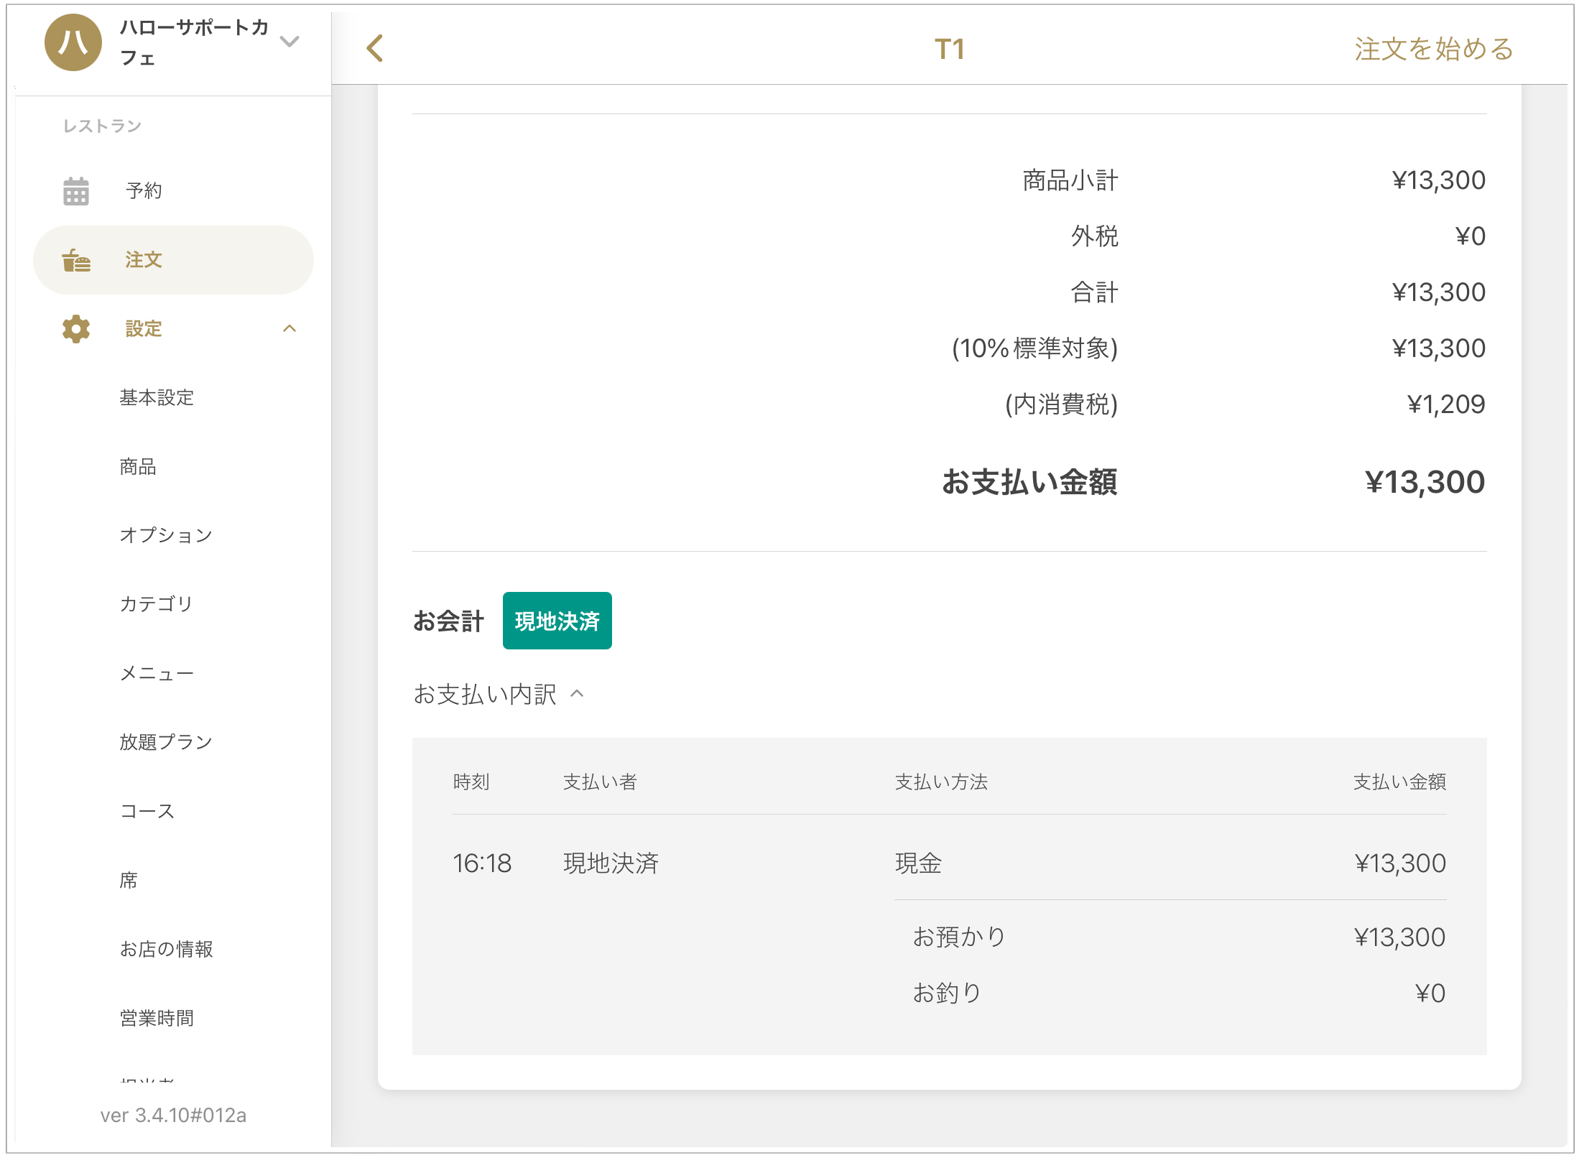The height and width of the screenshot is (1158, 1579).
Task: Open the 商品 settings page
Action: (x=138, y=467)
